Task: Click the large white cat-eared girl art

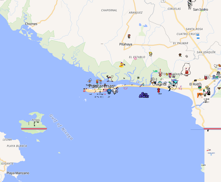Action: pos(186,70)
